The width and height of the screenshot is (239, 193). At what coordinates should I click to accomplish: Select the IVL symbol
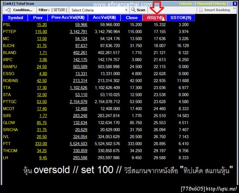[6, 137]
